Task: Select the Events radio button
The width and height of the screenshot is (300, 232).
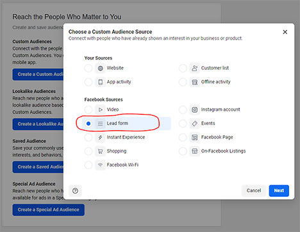Action: 183,124
